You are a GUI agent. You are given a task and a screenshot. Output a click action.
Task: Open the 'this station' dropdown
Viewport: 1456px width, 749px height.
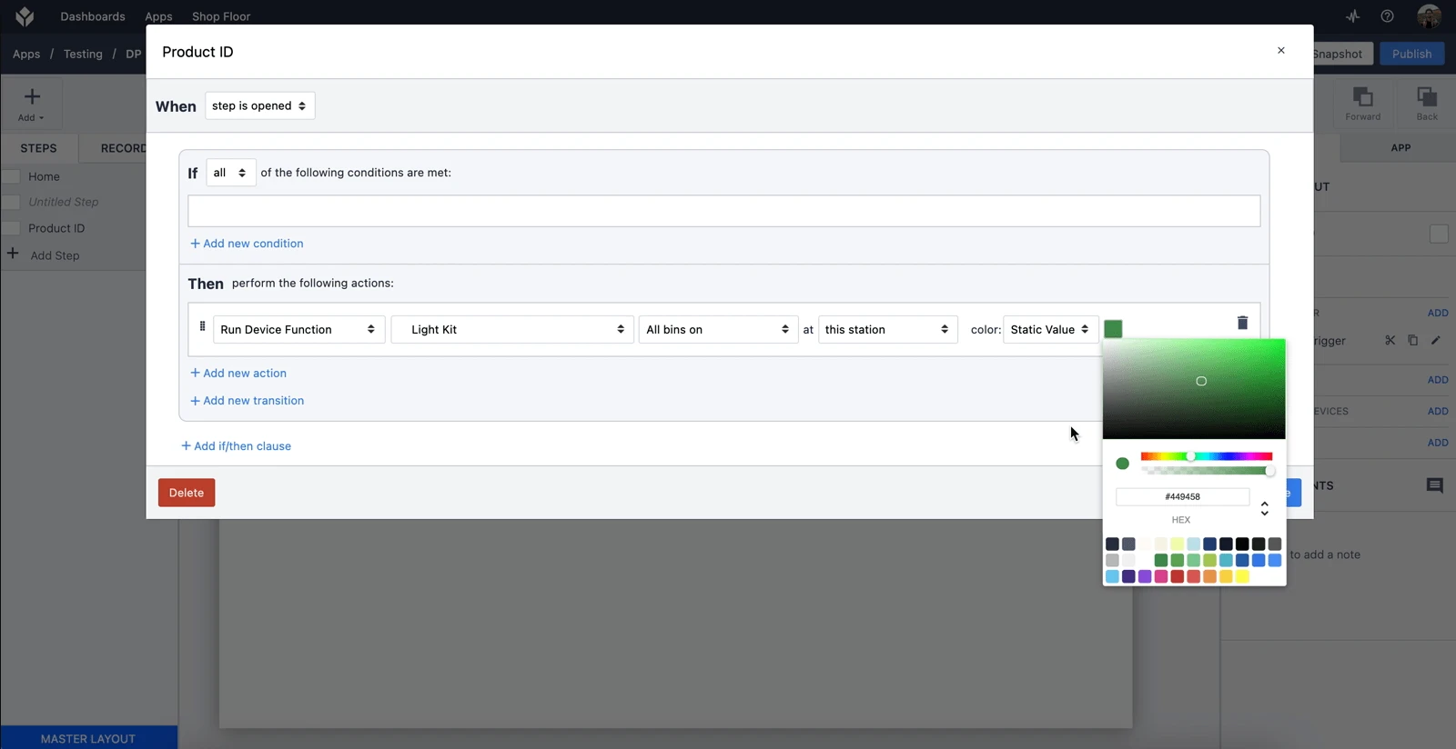click(x=888, y=329)
